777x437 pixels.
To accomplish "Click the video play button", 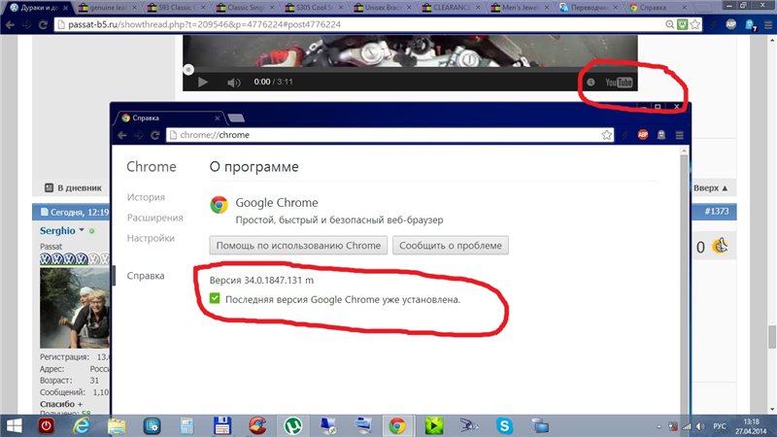I will 203,83.
